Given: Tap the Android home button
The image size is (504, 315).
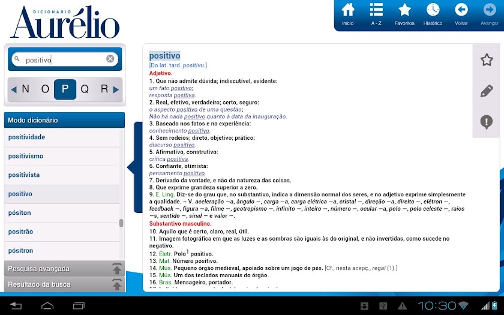Looking at the screenshot, I should 47,305.
